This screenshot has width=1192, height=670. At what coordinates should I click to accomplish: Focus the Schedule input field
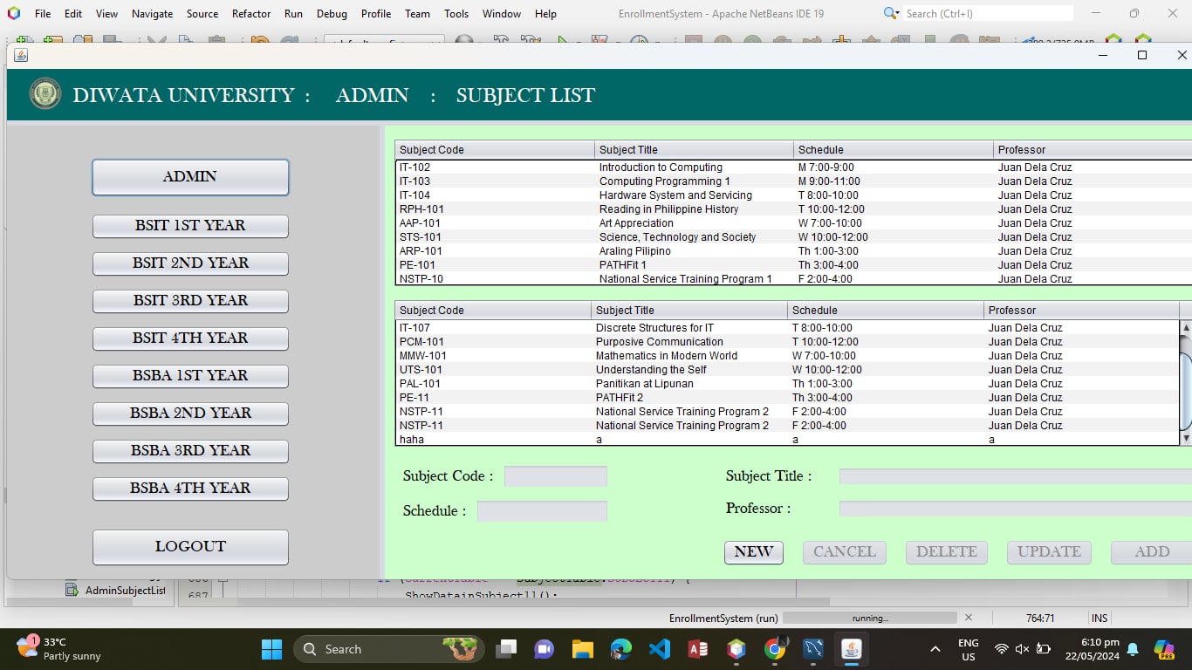click(542, 511)
